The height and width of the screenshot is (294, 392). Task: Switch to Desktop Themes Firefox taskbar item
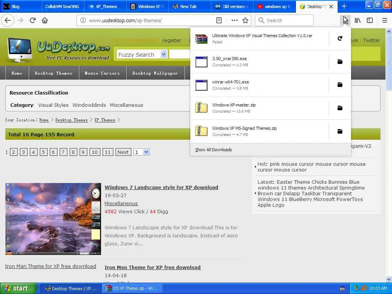point(71,289)
